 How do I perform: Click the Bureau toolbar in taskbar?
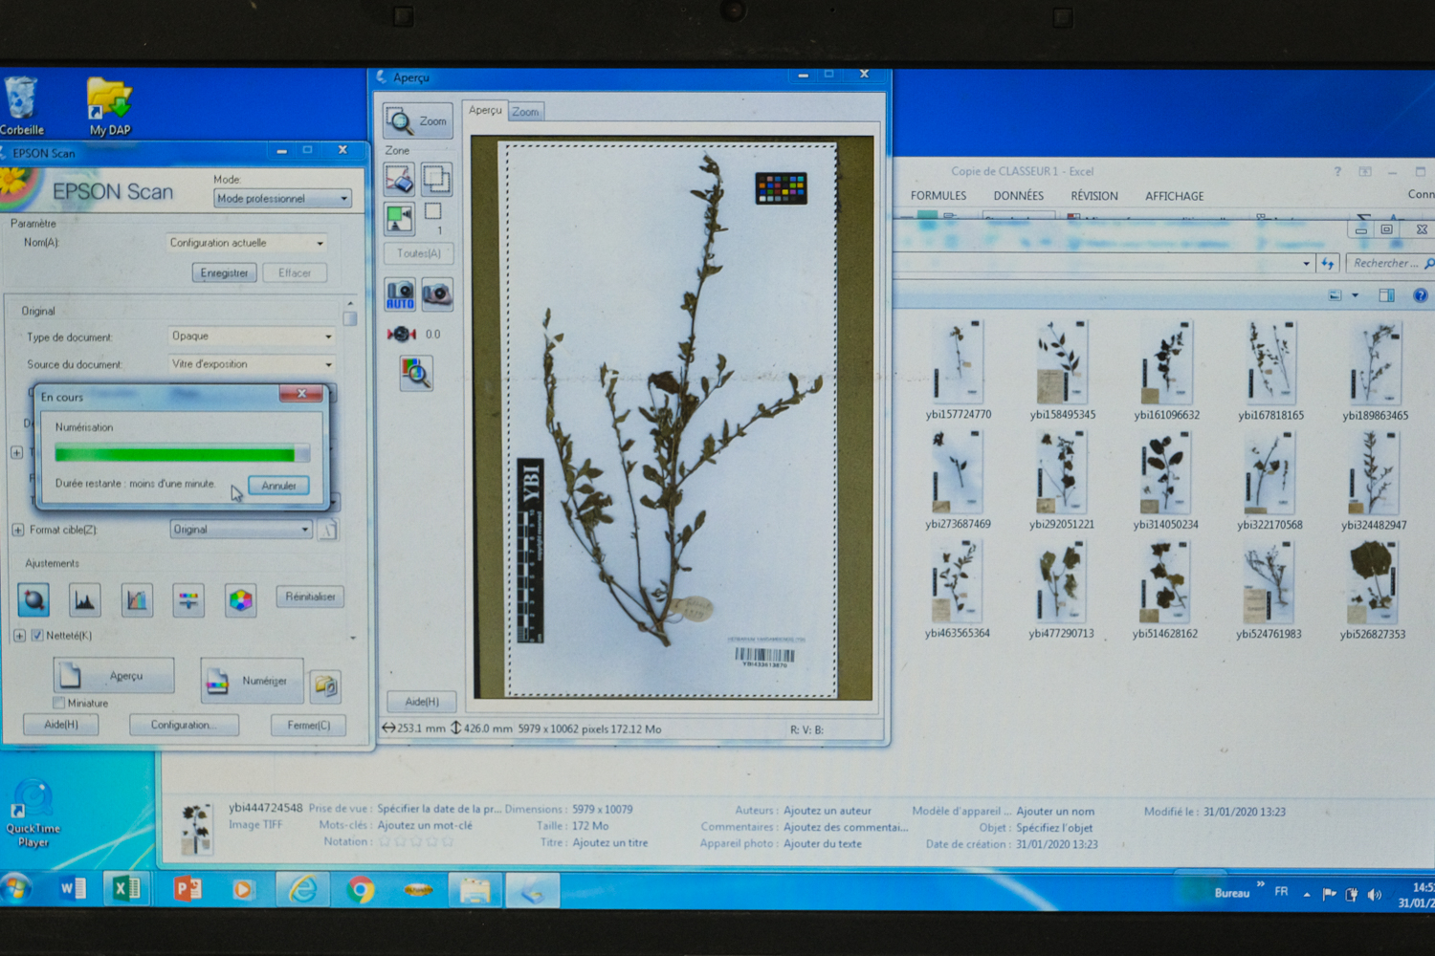pyautogui.click(x=1232, y=893)
